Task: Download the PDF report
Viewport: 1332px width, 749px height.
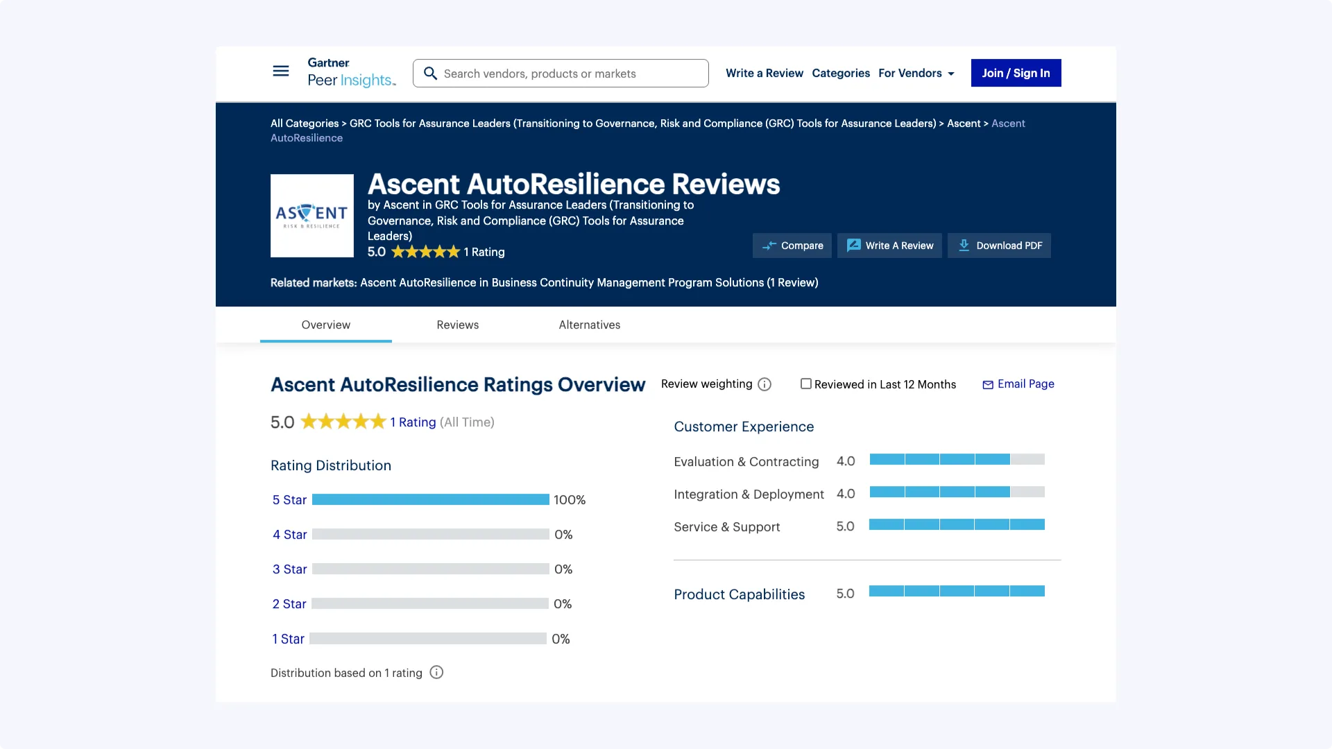Action: [x=999, y=246]
